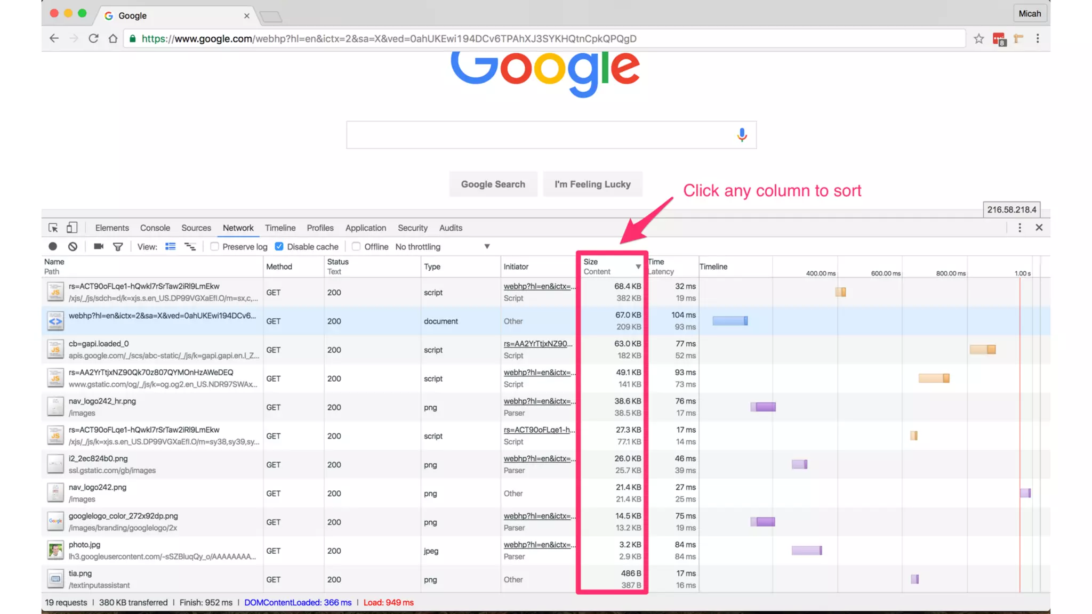Image resolution: width=1092 pixels, height=614 pixels.
Task: Switch to large request rows view
Action: tap(170, 246)
